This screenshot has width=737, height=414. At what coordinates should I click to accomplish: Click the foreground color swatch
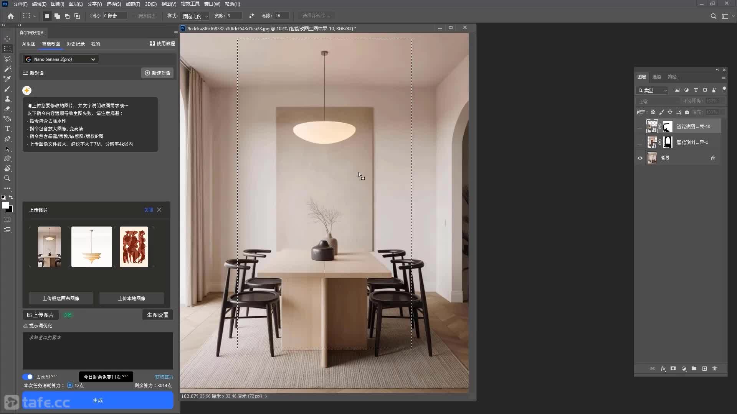(x=5, y=205)
